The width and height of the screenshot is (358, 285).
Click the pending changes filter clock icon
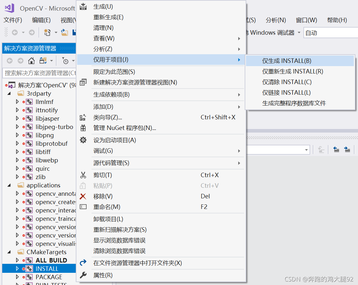click(65, 61)
